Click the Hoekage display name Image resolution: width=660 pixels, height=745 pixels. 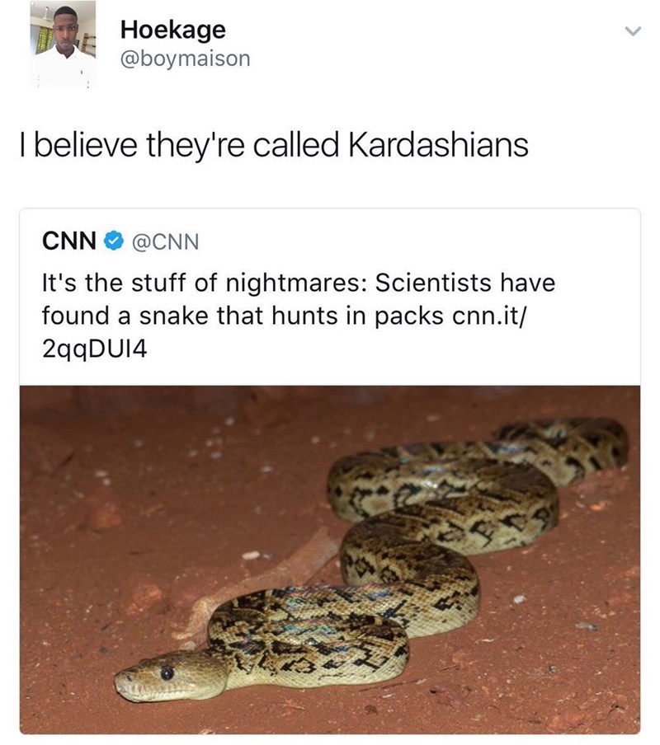173,30
